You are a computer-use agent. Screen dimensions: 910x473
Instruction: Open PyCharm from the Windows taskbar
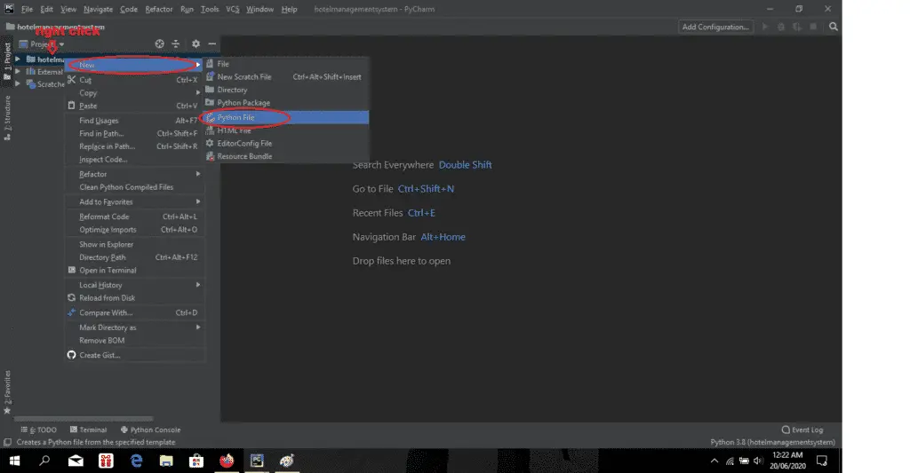click(x=257, y=461)
